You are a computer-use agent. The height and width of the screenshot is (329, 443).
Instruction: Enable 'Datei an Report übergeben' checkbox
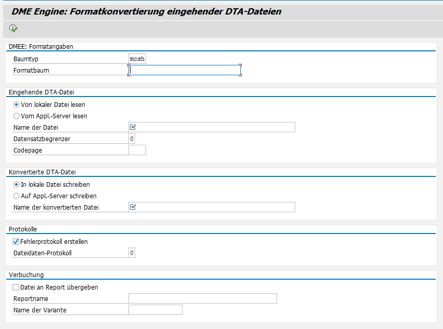pos(16,287)
